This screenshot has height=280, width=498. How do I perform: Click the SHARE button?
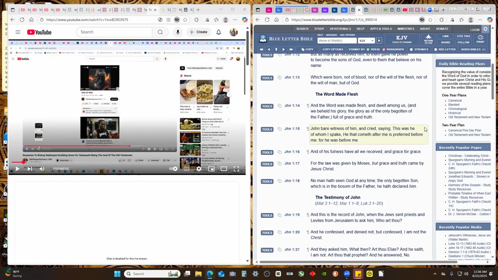click(445, 42)
